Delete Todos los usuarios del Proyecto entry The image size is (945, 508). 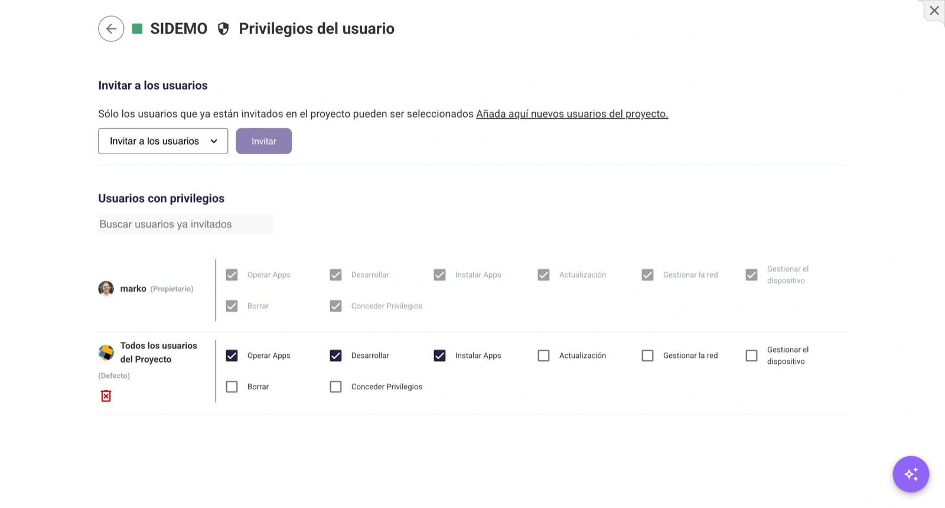[106, 396]
